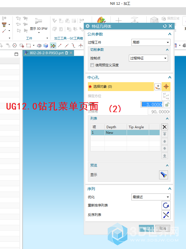Viewport: 186px width, 249px height.
Task: Collapse the 序列 section
Action: (170, 189)
